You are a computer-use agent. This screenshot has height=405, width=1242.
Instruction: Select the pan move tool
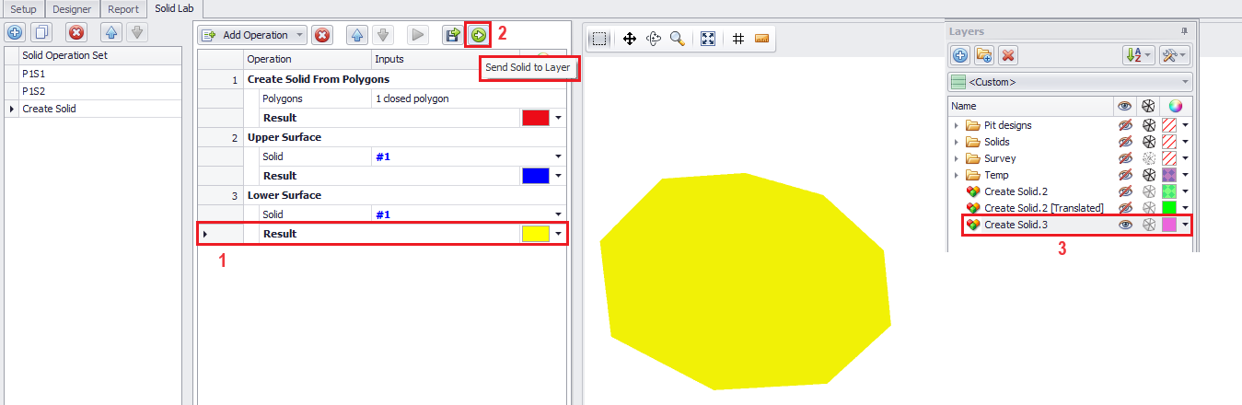click(x=630, y=39)
